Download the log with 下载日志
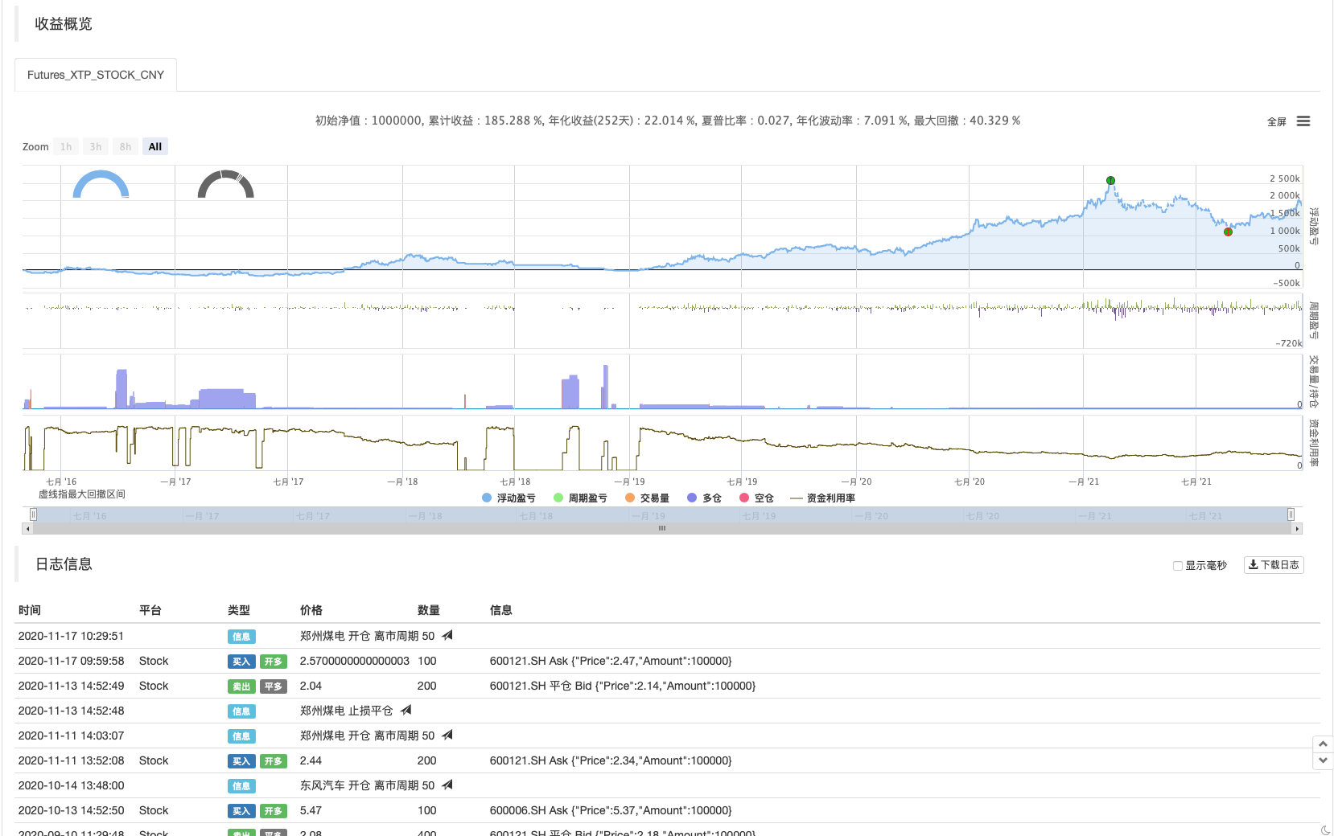The width and height of the screenshot is (1334, 836). (1274, 565)
